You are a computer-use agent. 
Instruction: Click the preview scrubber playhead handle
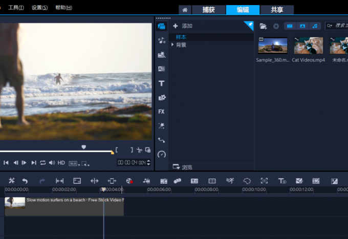click(x=84, y=147)
